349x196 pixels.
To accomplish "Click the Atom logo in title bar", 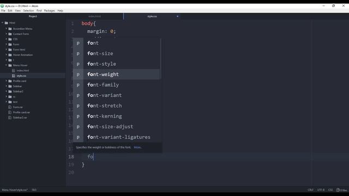I will [x=2, y=6].
